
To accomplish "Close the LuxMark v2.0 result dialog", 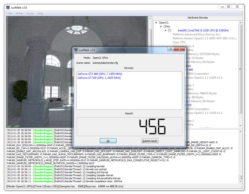I will [x=179, y=49].
